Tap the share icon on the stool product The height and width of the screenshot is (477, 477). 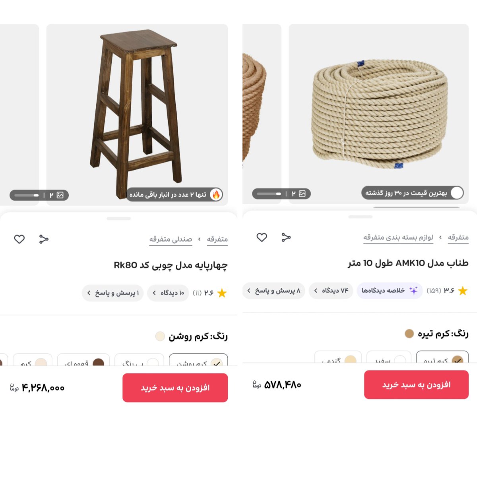[x=44, y=239]
